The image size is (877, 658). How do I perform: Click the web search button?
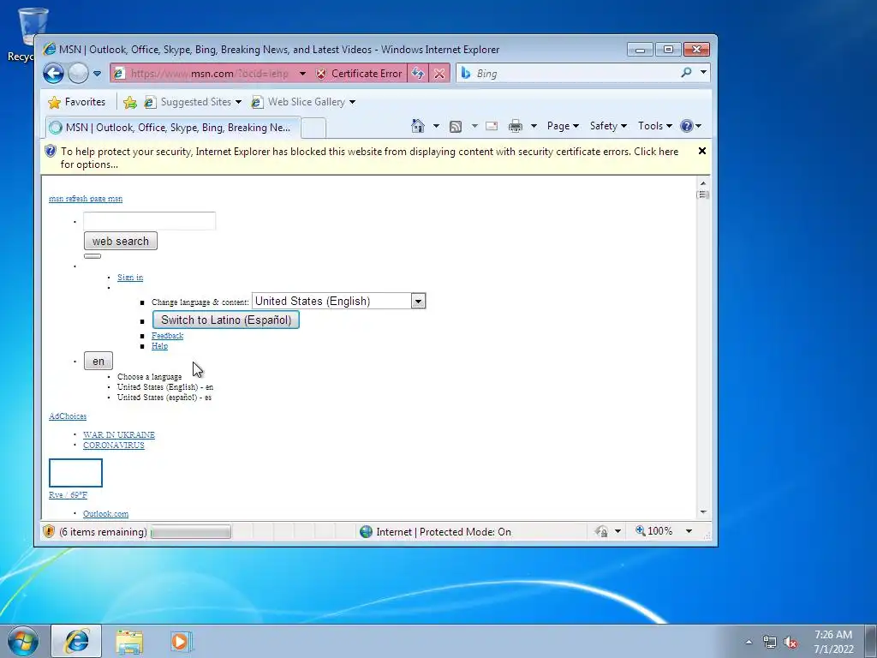[x=120, y=241]
